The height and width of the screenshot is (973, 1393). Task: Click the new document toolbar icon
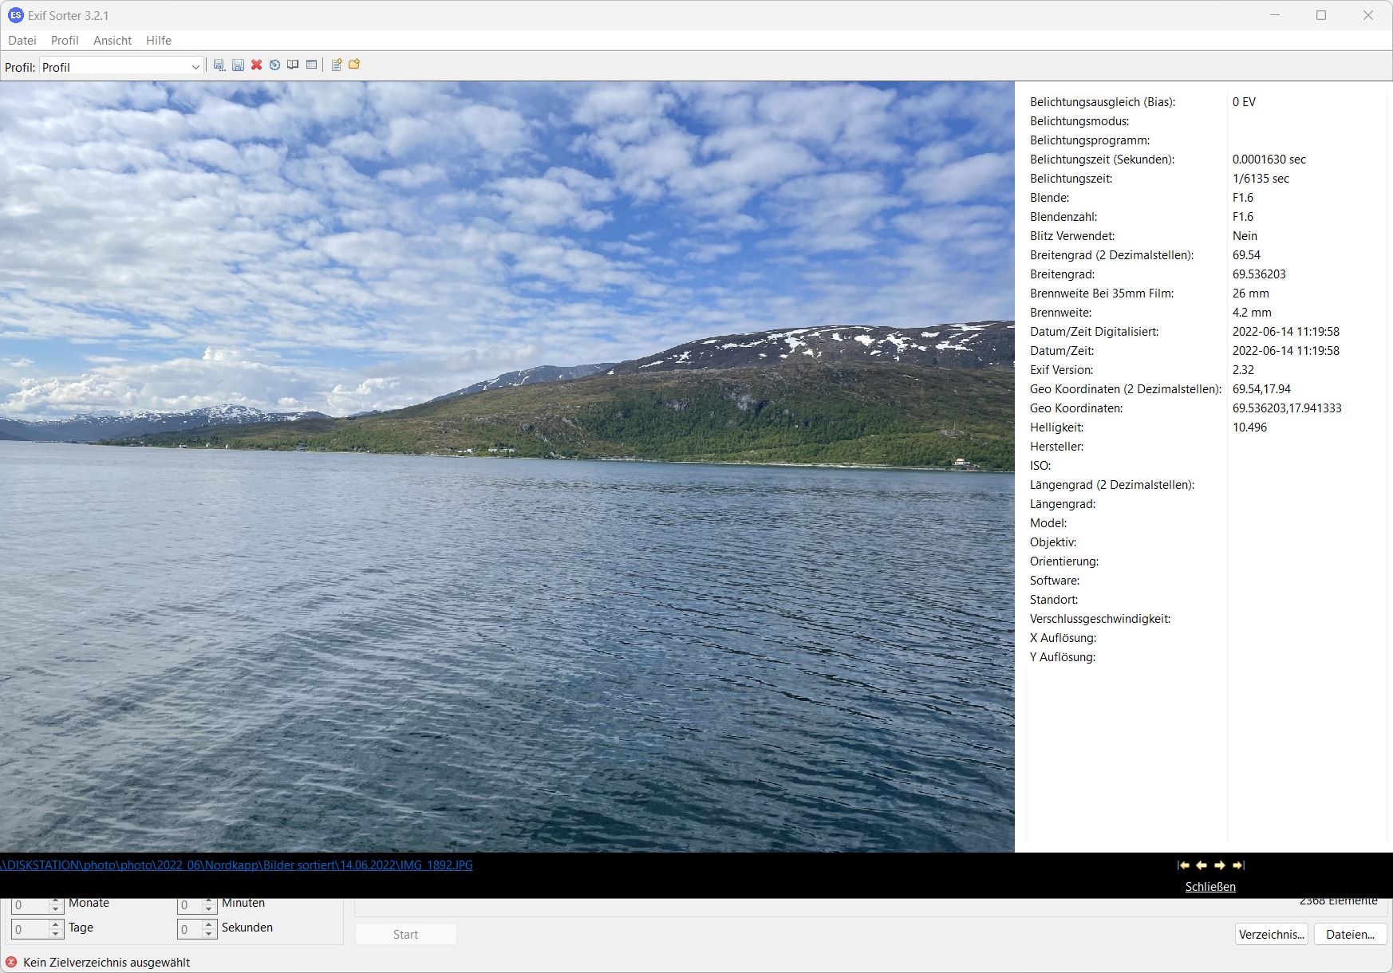pos(337,65)
